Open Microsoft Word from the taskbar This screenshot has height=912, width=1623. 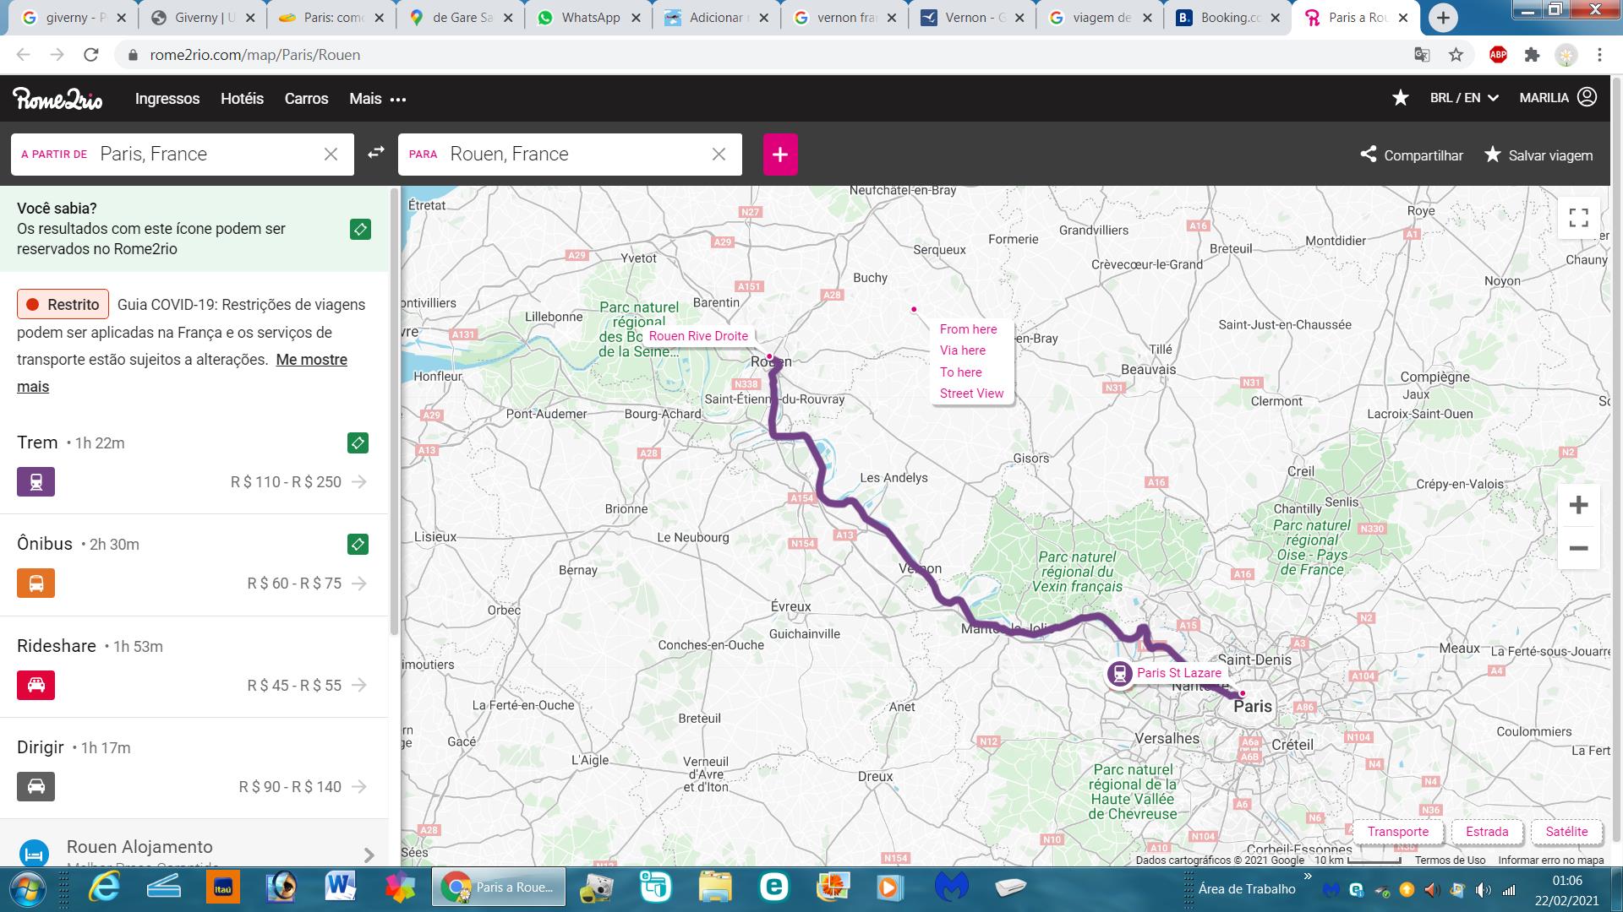tap(342, 888)
